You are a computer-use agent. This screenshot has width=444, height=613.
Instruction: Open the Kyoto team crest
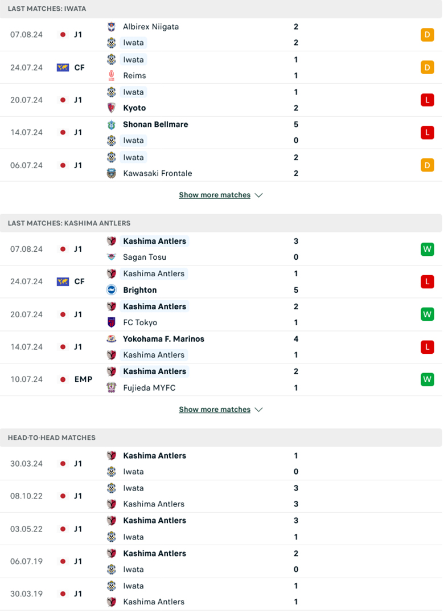pos(112,108)
